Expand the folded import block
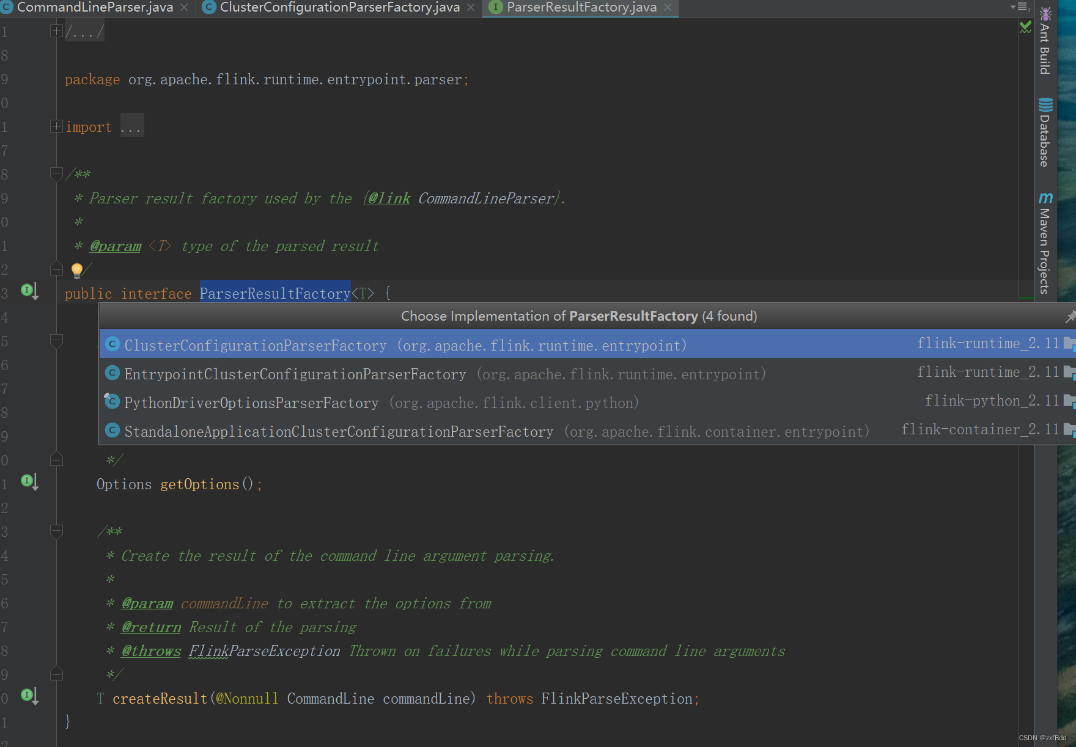 pos(56,126)
